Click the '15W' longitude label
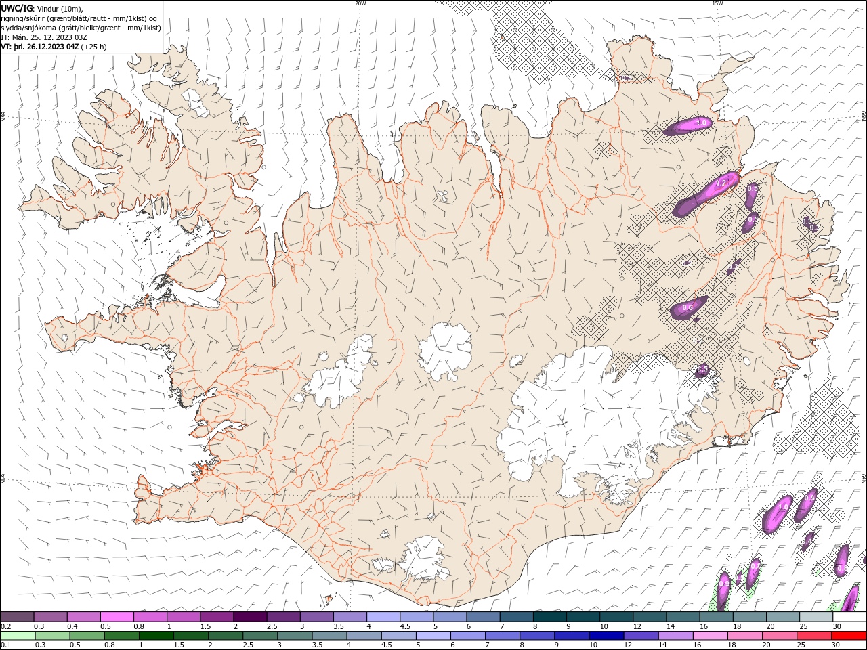 (x=717, y=3)
